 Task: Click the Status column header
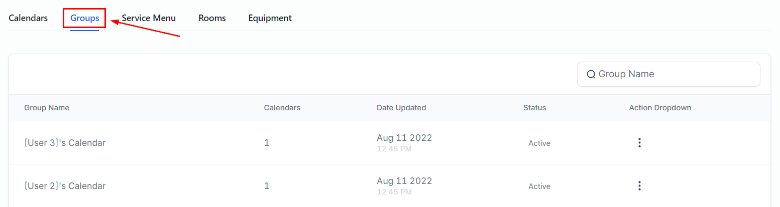coord(534,108)
